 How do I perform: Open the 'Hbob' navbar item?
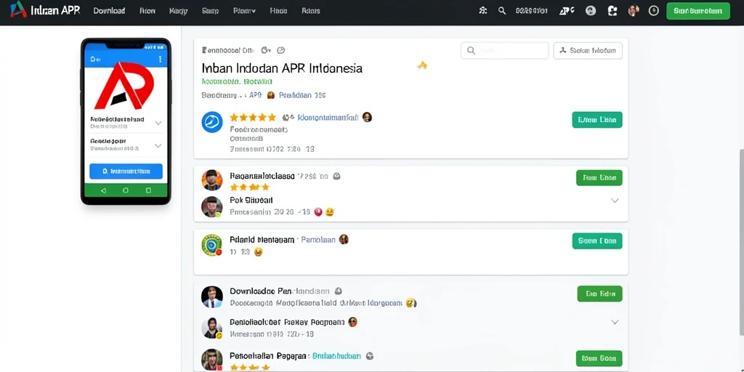click(278, 11)
